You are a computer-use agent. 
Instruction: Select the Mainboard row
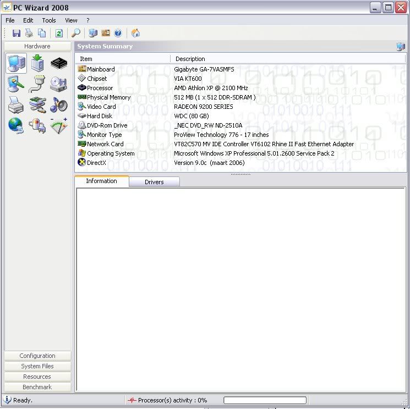pos(240,69)
